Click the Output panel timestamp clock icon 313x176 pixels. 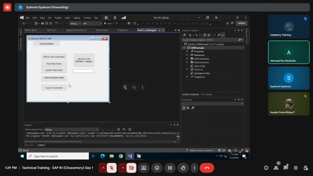tap(130, 129)
